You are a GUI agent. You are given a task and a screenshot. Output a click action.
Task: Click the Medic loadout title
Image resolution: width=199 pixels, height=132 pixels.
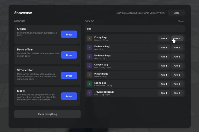[x=21, y=91]
